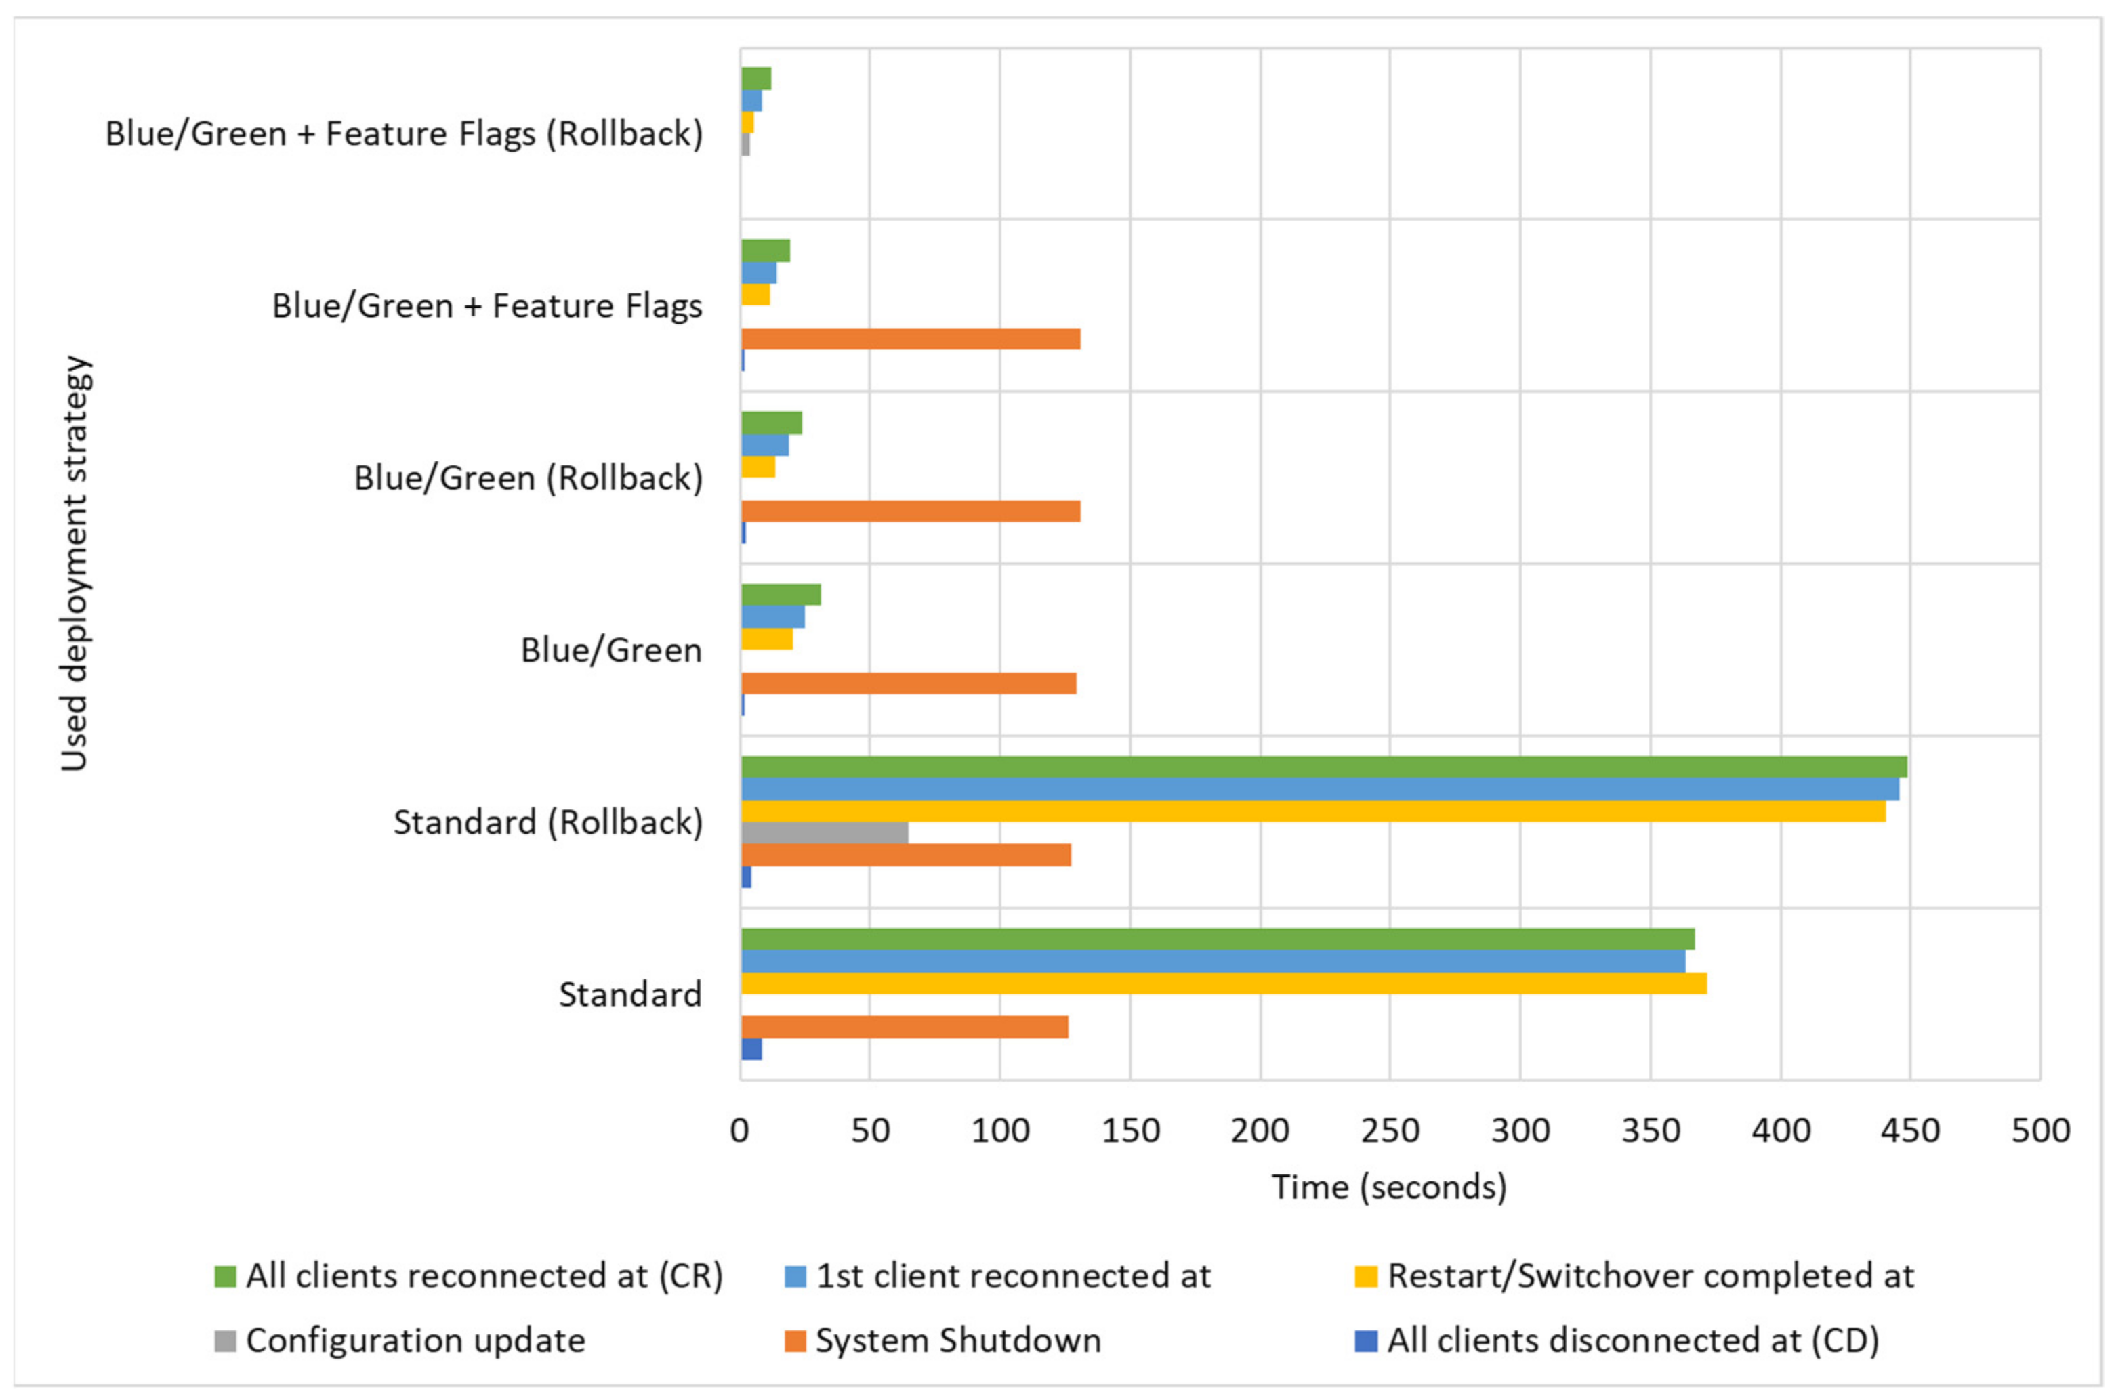Click the System Shutdown legend text
The image size is (2114, 1398).
[958, 1341]
